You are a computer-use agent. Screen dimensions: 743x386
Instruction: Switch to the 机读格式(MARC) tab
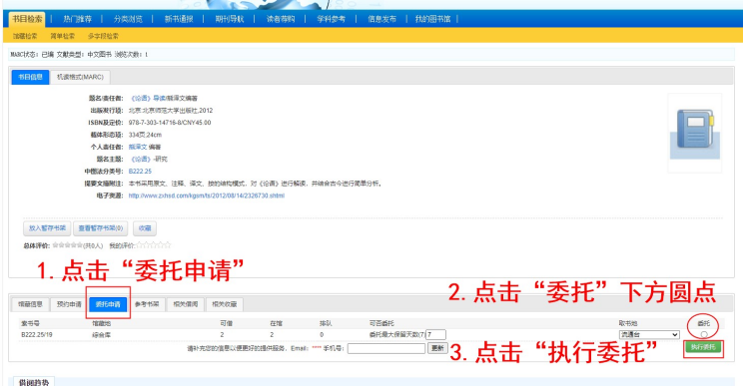coord(80,77)
